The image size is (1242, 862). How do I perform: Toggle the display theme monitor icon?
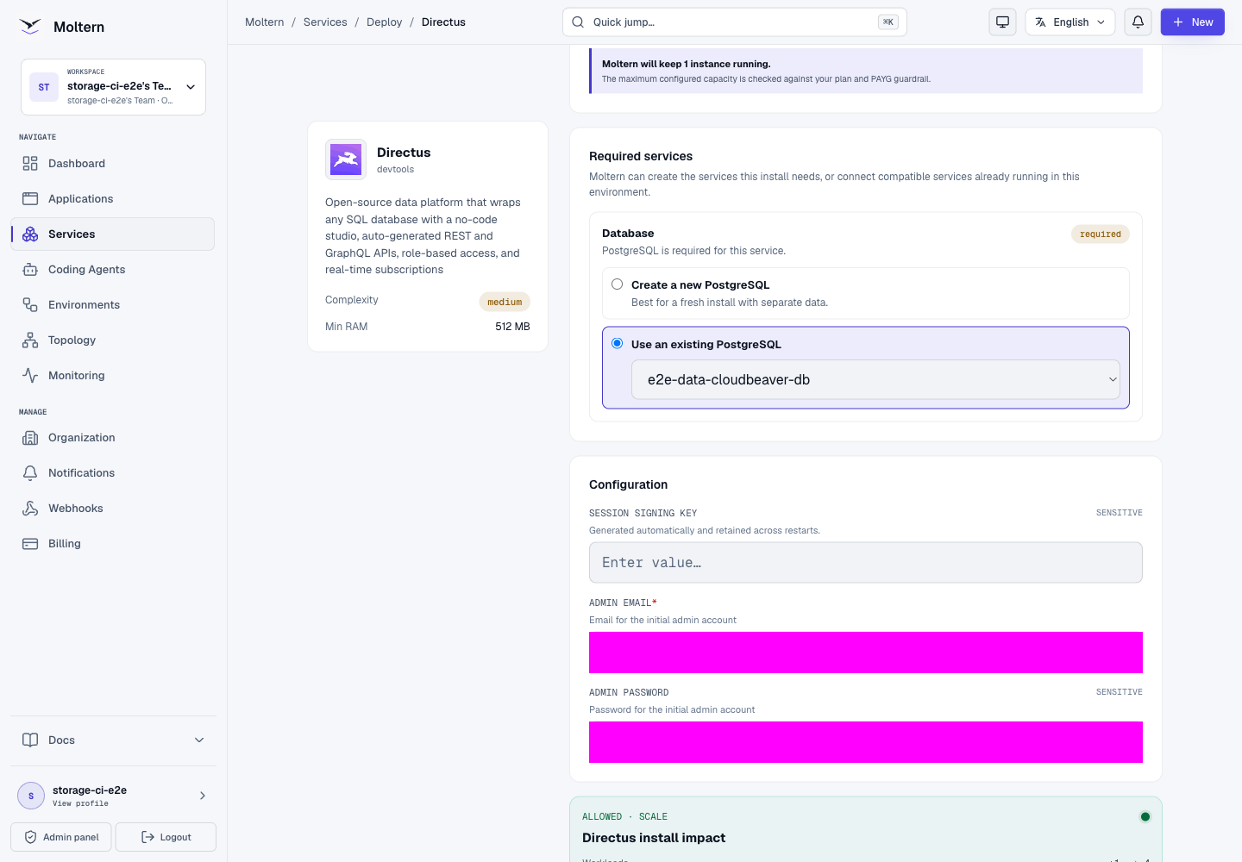tap(1002, 22)
